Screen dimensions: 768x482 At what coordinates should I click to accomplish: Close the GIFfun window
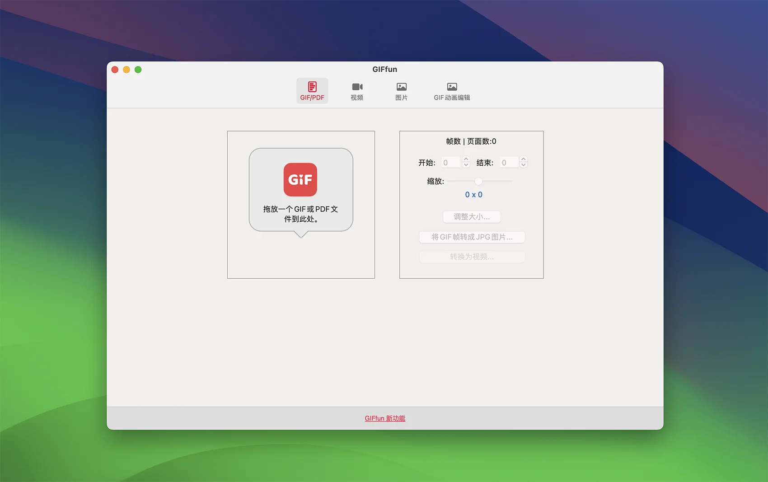[x=115, y=70]
